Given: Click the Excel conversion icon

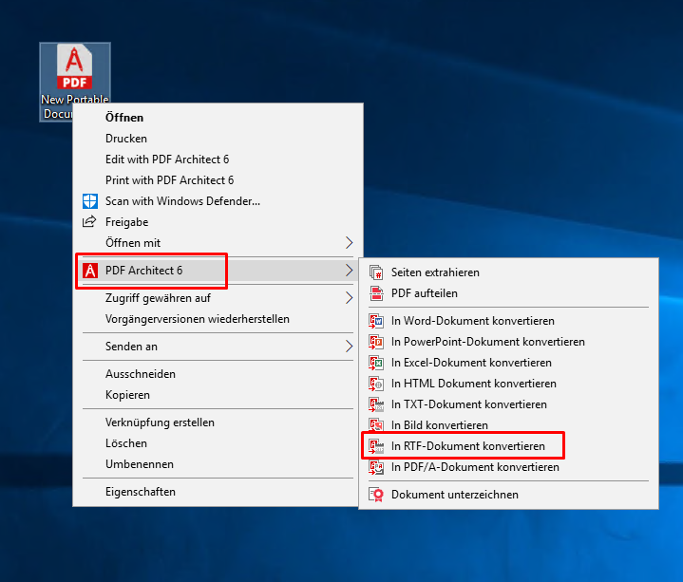Looking at the screenshot, I should (x=376, y=363).
